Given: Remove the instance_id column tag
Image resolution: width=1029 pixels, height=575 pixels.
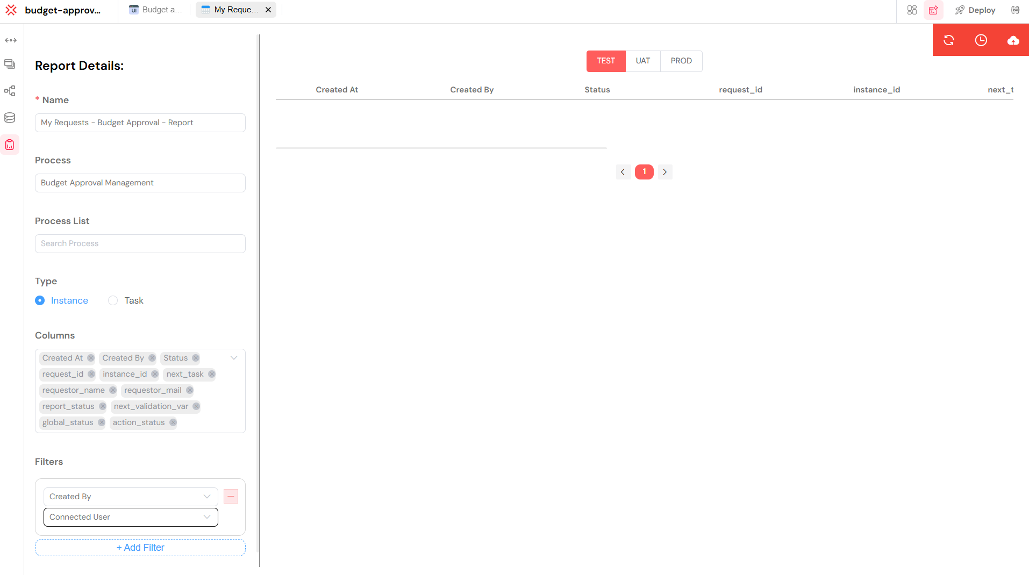Looking at the screenshot, I should [155, 374].
